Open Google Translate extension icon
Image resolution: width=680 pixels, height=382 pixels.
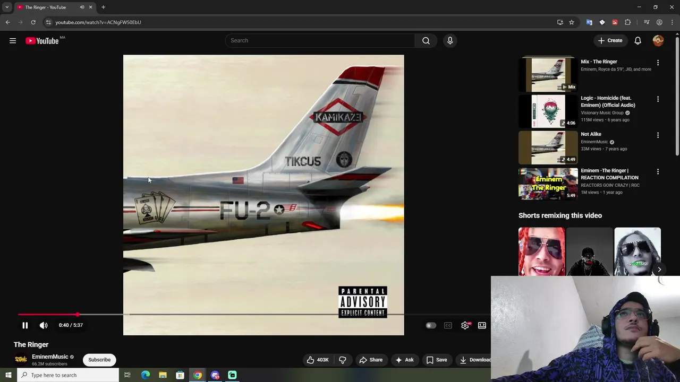coord(589,22)
